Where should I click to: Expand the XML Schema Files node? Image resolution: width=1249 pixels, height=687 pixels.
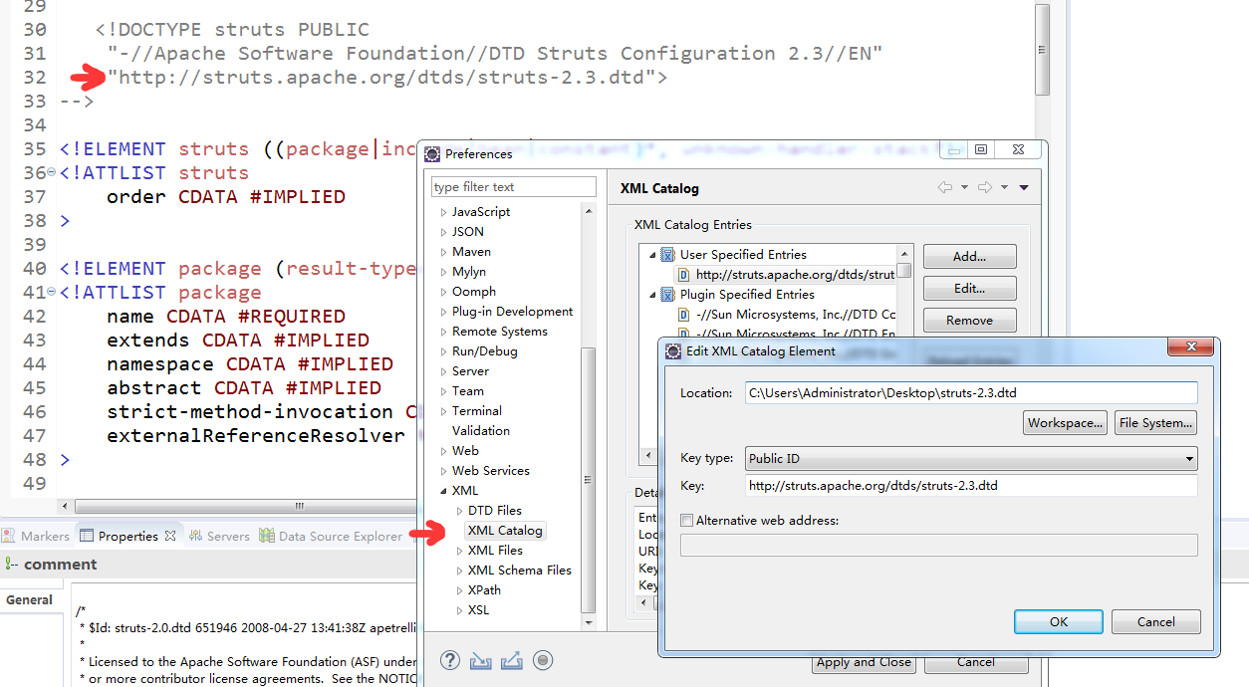coord(459,571)
